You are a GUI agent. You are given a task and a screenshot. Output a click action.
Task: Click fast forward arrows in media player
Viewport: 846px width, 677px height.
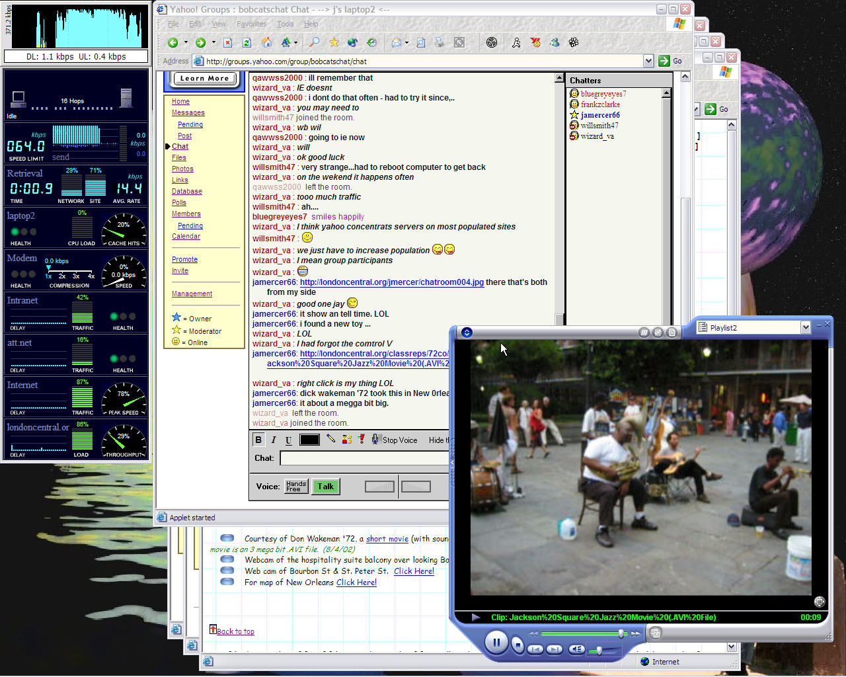635,633
